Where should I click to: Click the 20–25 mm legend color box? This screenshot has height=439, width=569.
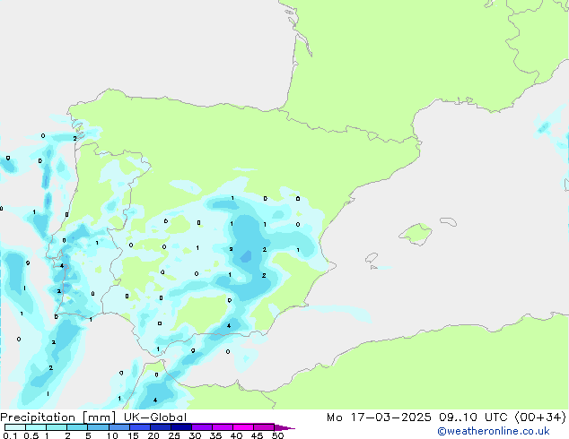[x=160, y=427]
